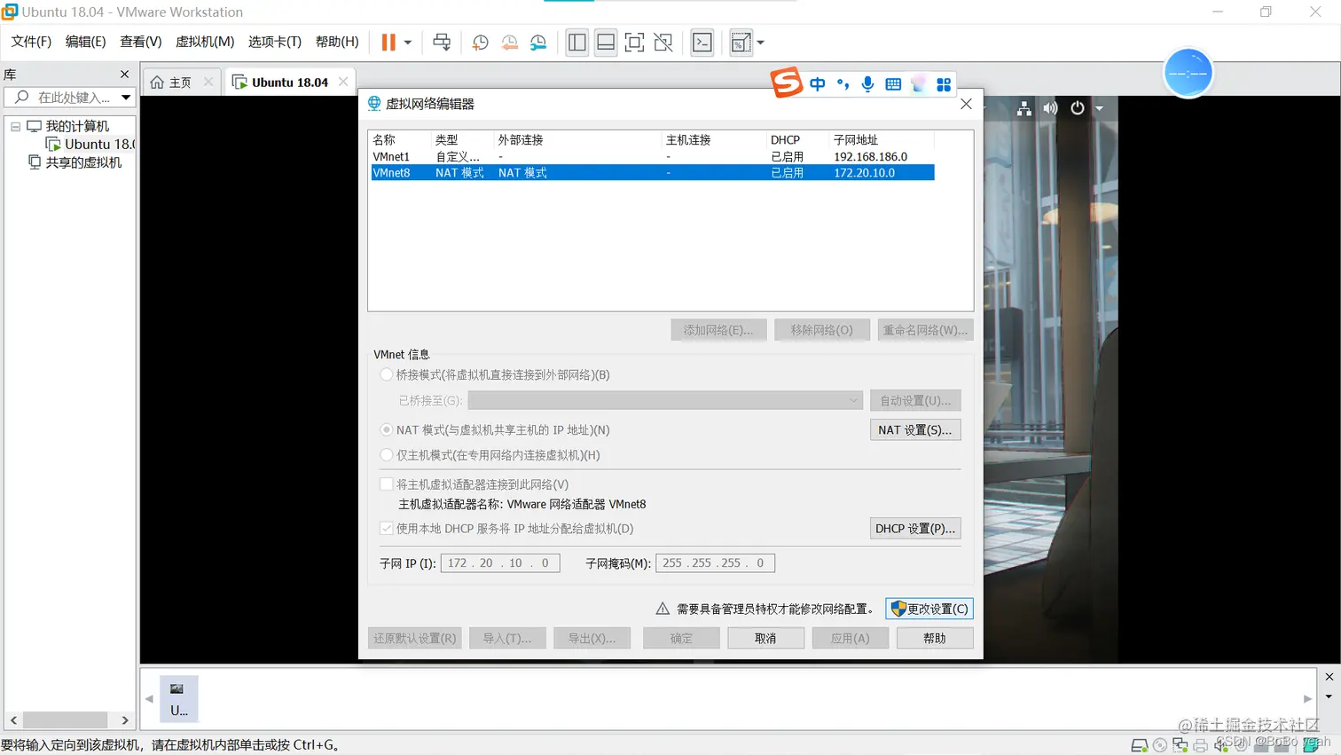Click the 添加网络(E) button
The width and height of the screenshot is (1341, 755).
click(x=718, y=330)
